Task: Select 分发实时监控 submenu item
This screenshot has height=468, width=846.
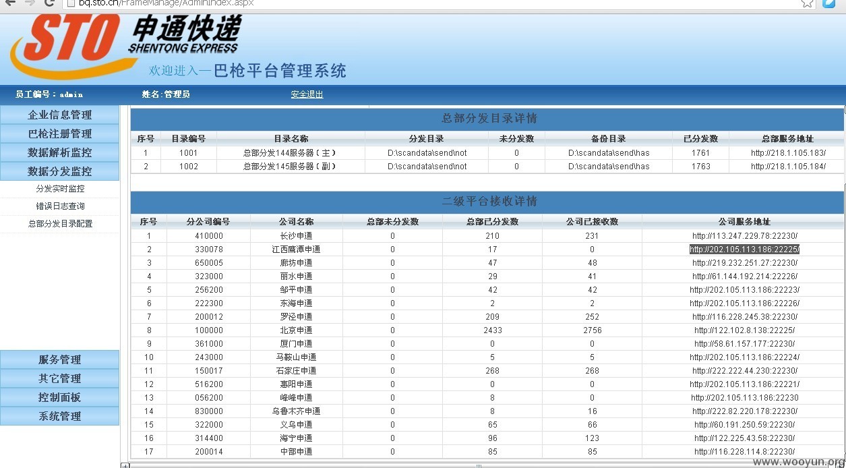Action: (x=60, y=189)
